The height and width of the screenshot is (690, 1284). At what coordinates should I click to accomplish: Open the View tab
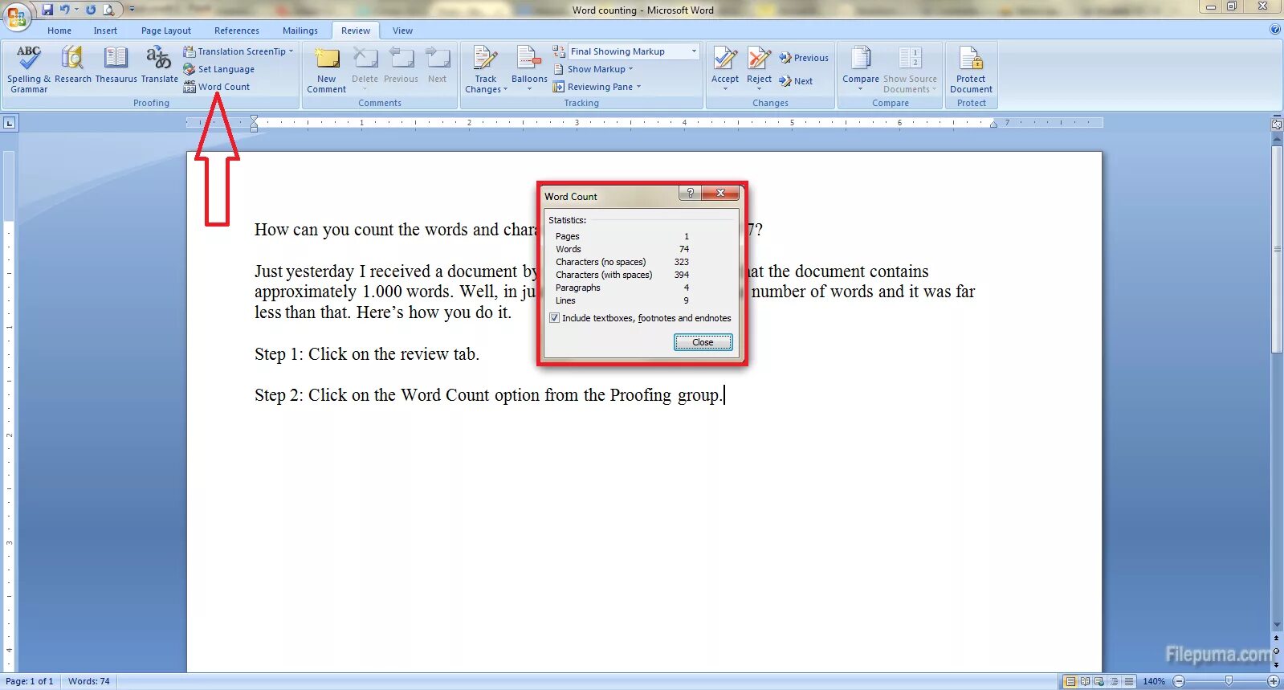pos(402,31)
